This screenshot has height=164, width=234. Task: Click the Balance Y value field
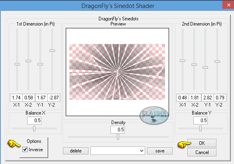click(x=201, y=121)
